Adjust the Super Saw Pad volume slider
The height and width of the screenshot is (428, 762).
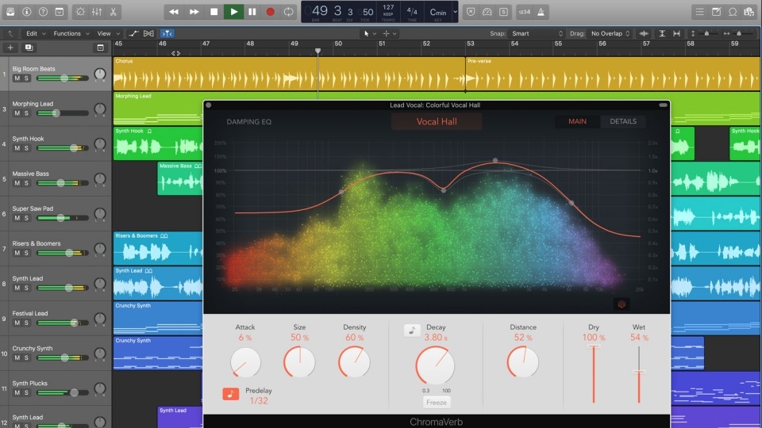62,218
